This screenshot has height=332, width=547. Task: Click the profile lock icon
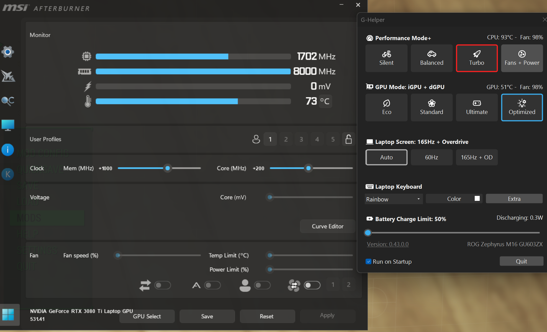pos(349,139)
